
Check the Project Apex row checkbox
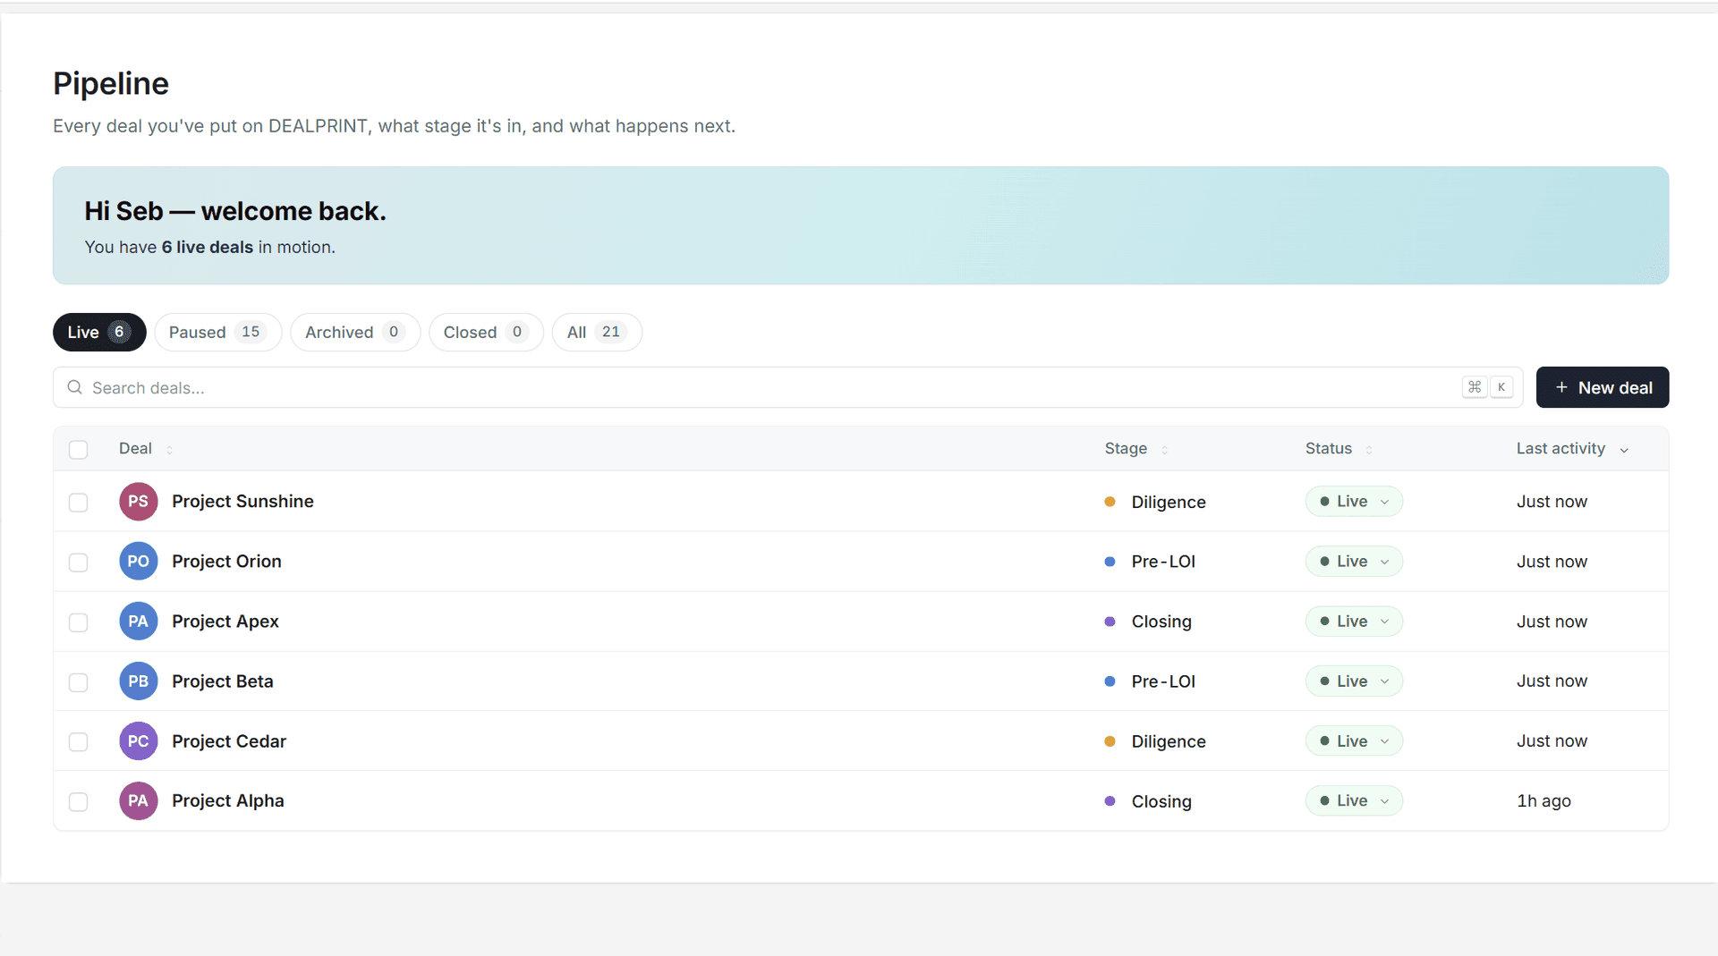(x=79, y=622)
